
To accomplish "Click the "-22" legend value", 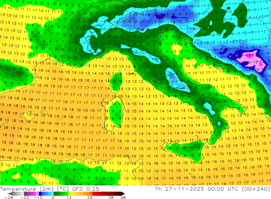I will [25, 197].
